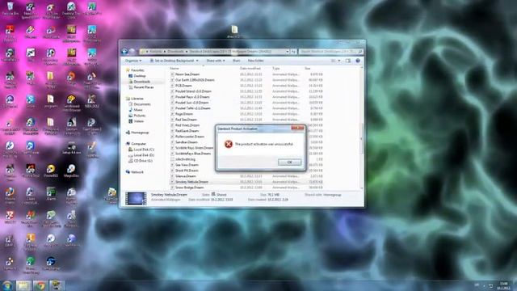
Task: Click the red error icon in the activation dialog
Action: pyautogui.click(x=228, y=144)
